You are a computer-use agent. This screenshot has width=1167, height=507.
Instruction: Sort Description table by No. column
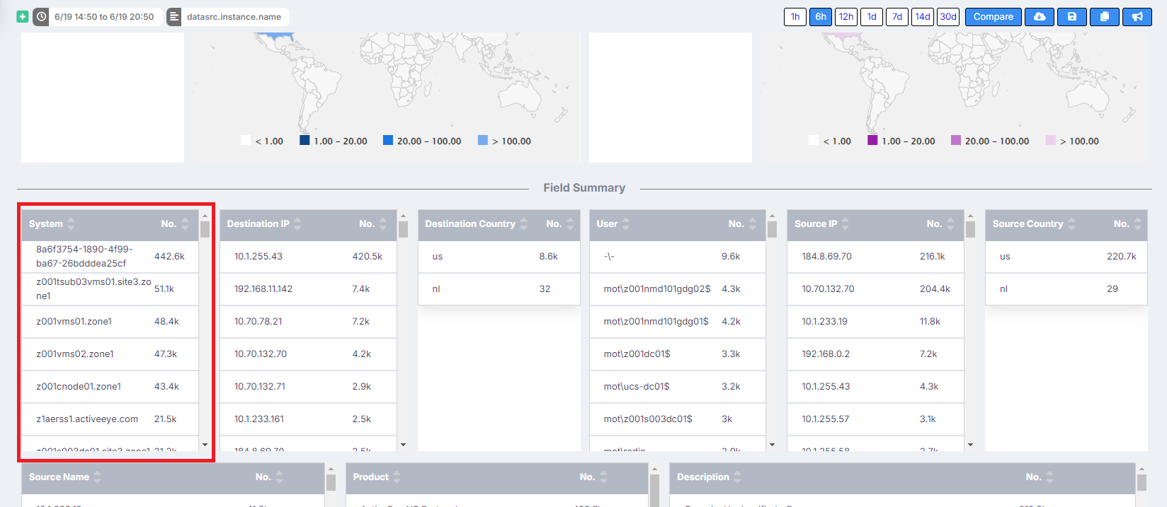(x=1050, y=477)
